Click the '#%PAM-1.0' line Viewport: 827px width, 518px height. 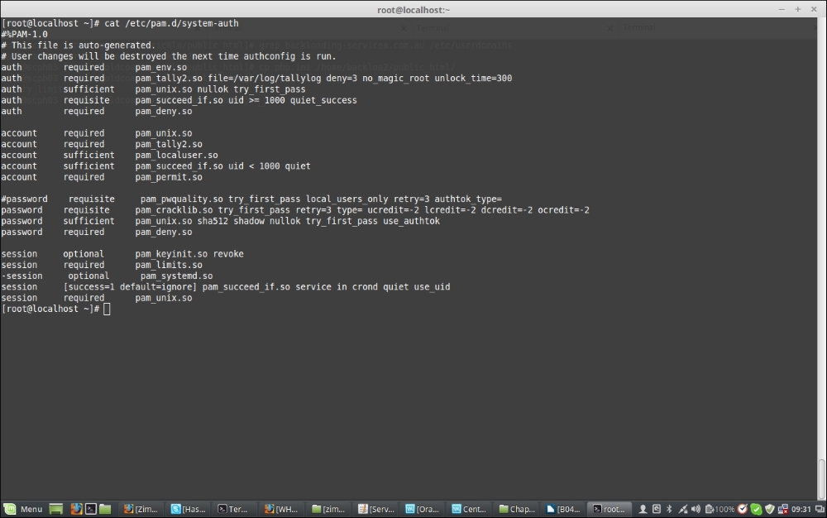(x=24, y=34)
